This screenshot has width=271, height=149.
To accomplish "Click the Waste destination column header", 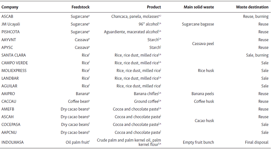I will [252, 7].
